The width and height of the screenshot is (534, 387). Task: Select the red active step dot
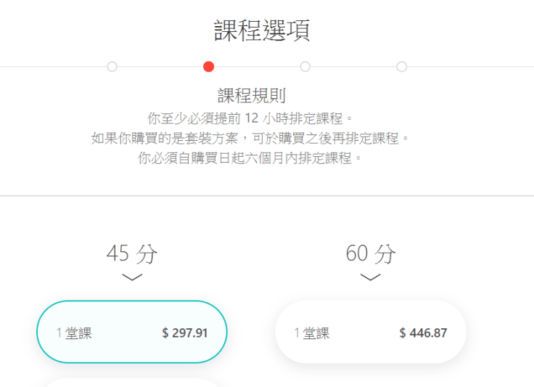pyautogui.click(x=209, y=67)
